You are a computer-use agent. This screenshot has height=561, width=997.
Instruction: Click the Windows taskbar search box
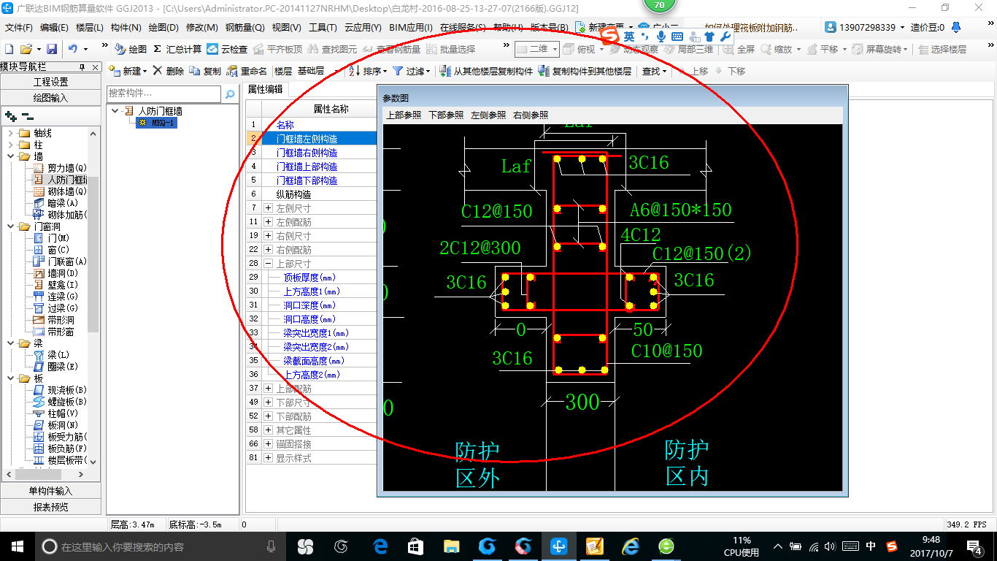pos(159,546)
